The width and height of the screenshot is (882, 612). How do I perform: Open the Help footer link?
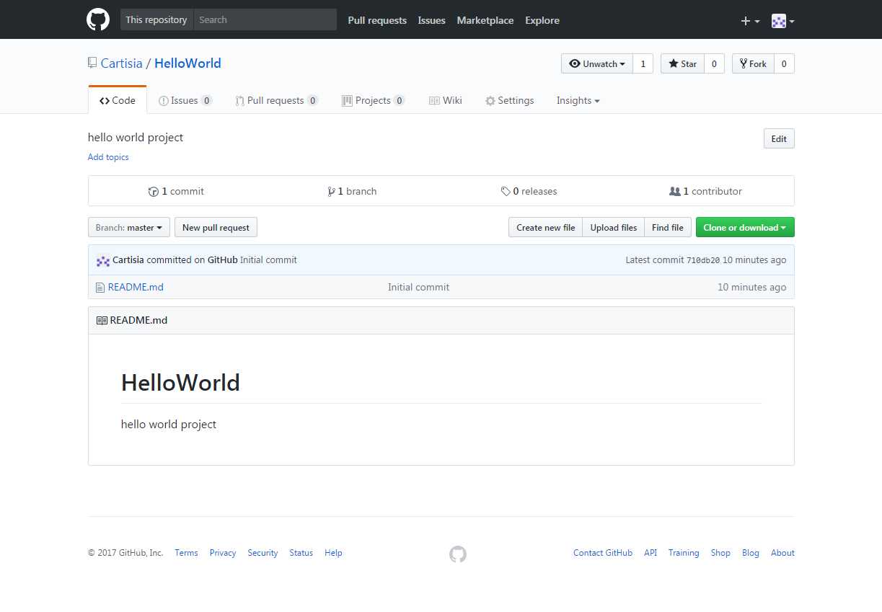(333, 553)
